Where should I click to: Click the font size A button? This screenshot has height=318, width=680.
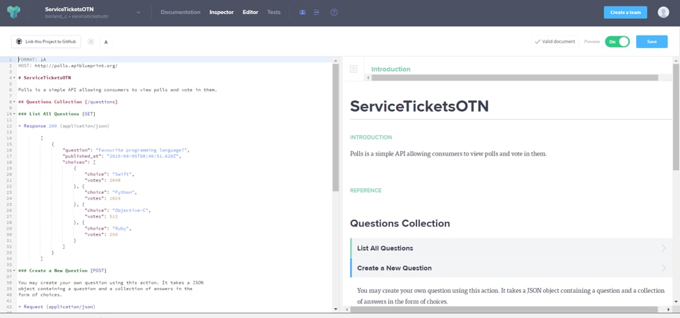(106, 42)
